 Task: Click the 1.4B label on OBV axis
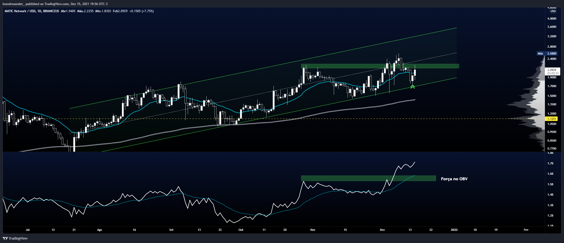550,195
